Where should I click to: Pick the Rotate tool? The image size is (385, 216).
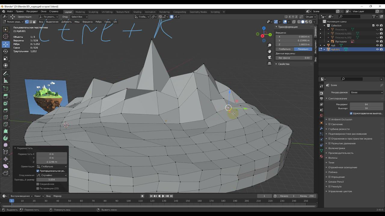pos(6,51)
